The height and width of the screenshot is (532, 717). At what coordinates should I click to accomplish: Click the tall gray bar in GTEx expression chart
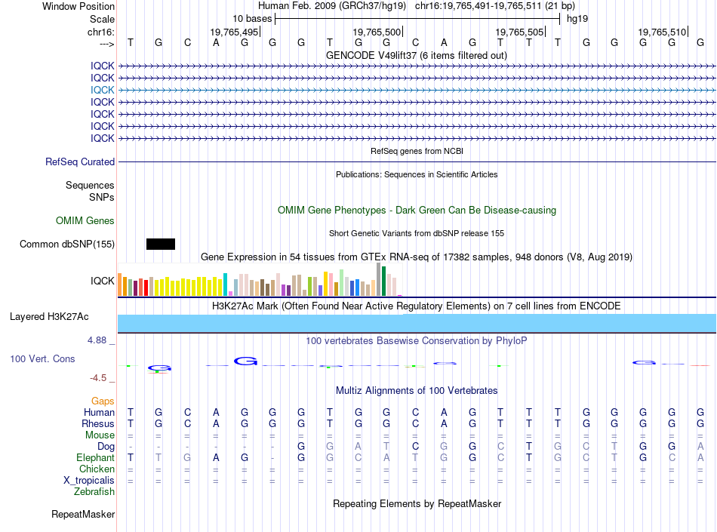[x=378, y=279]
